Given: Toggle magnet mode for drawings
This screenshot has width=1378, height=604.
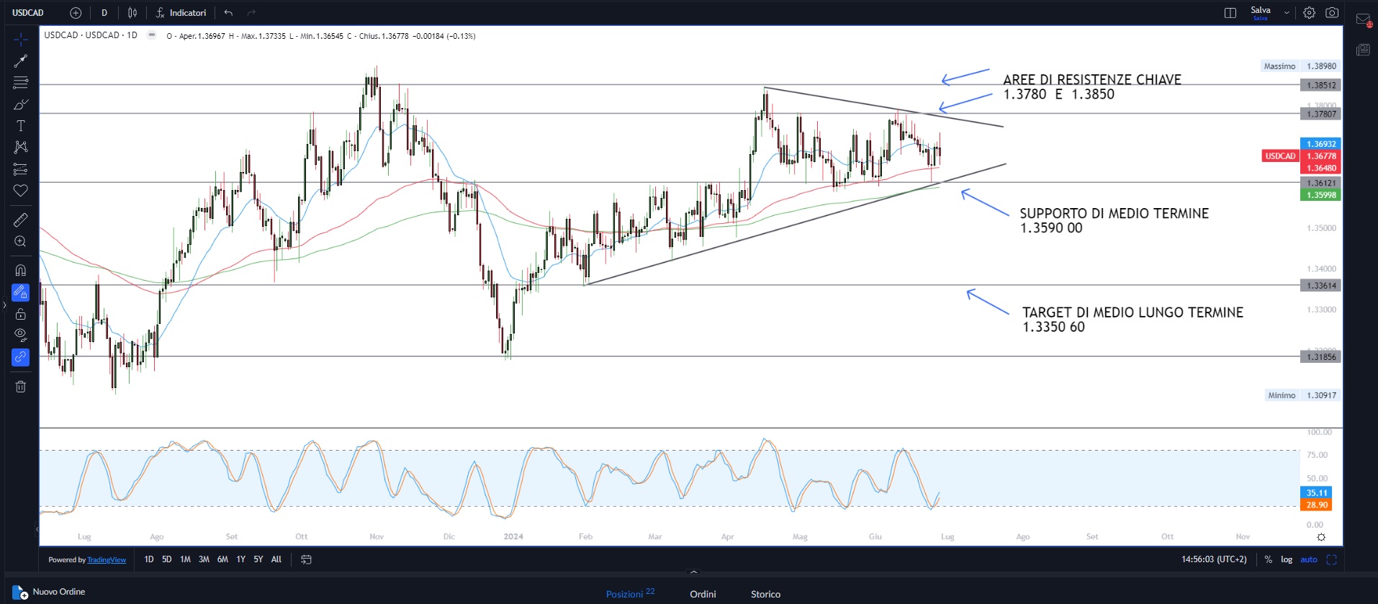Looking at the screenshot, I should (20, 270).
